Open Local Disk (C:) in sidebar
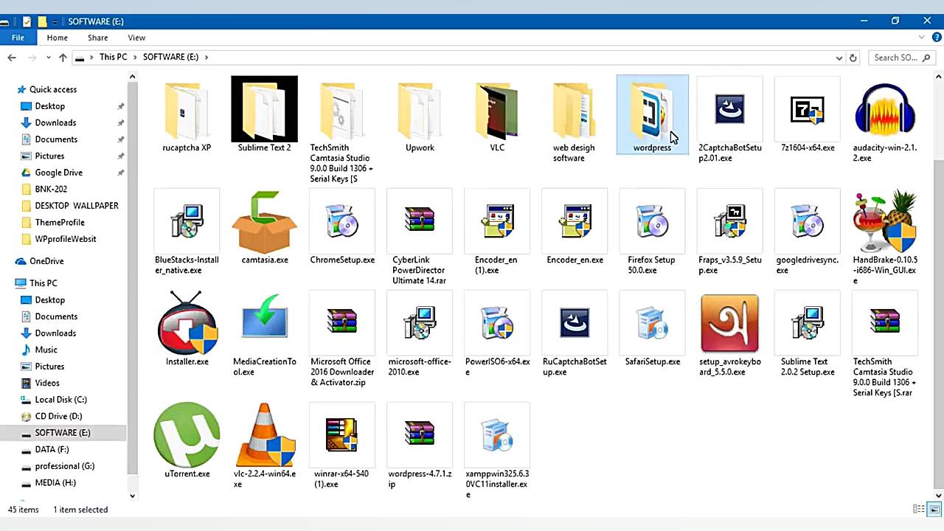Image resolution: width=944 pixels, height=531 pixels. [x=60, y=400]
